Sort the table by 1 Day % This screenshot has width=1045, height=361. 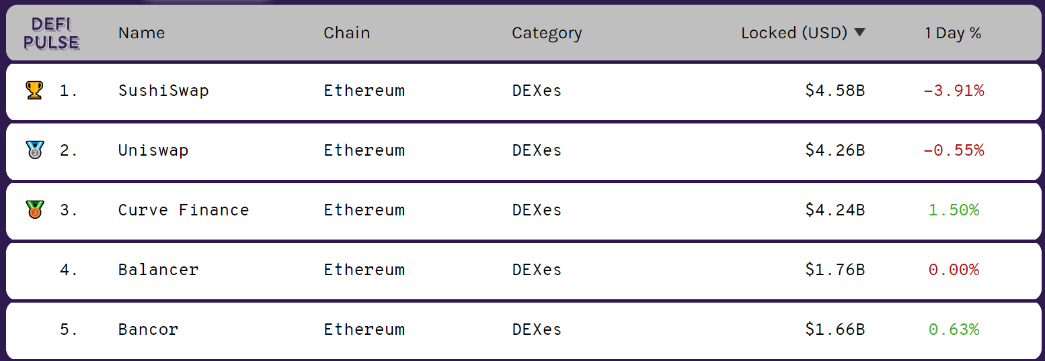953,33
